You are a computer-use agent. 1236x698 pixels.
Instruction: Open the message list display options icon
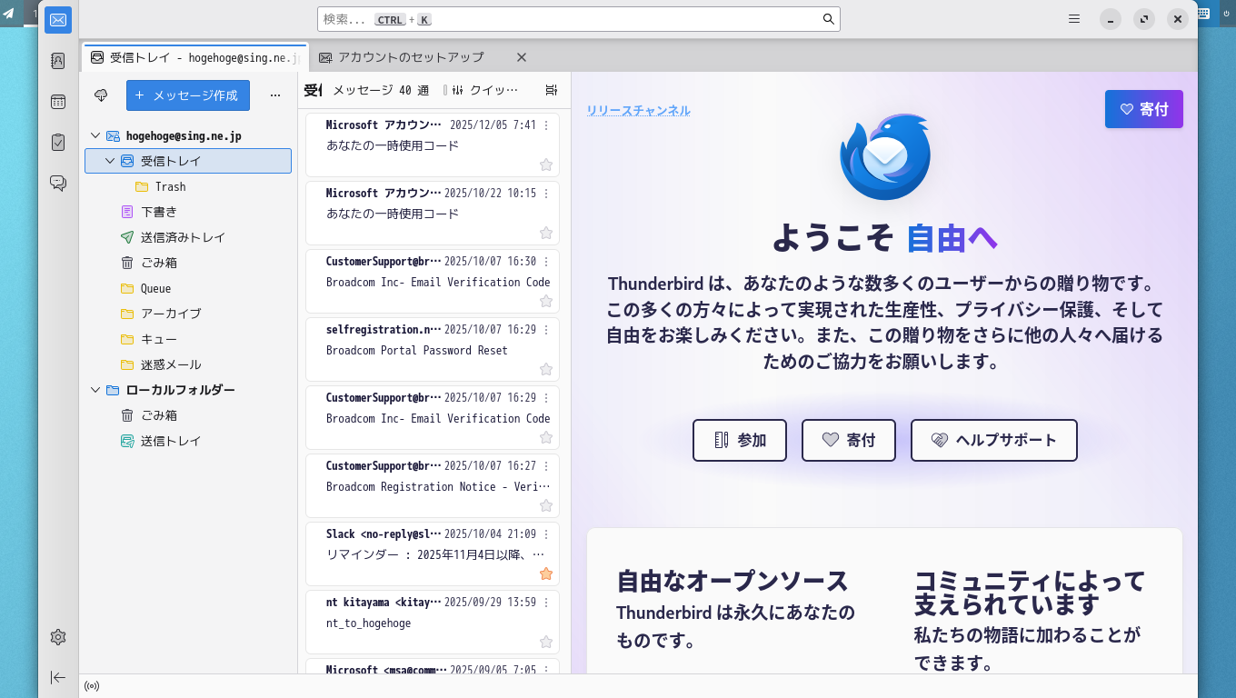551,90
